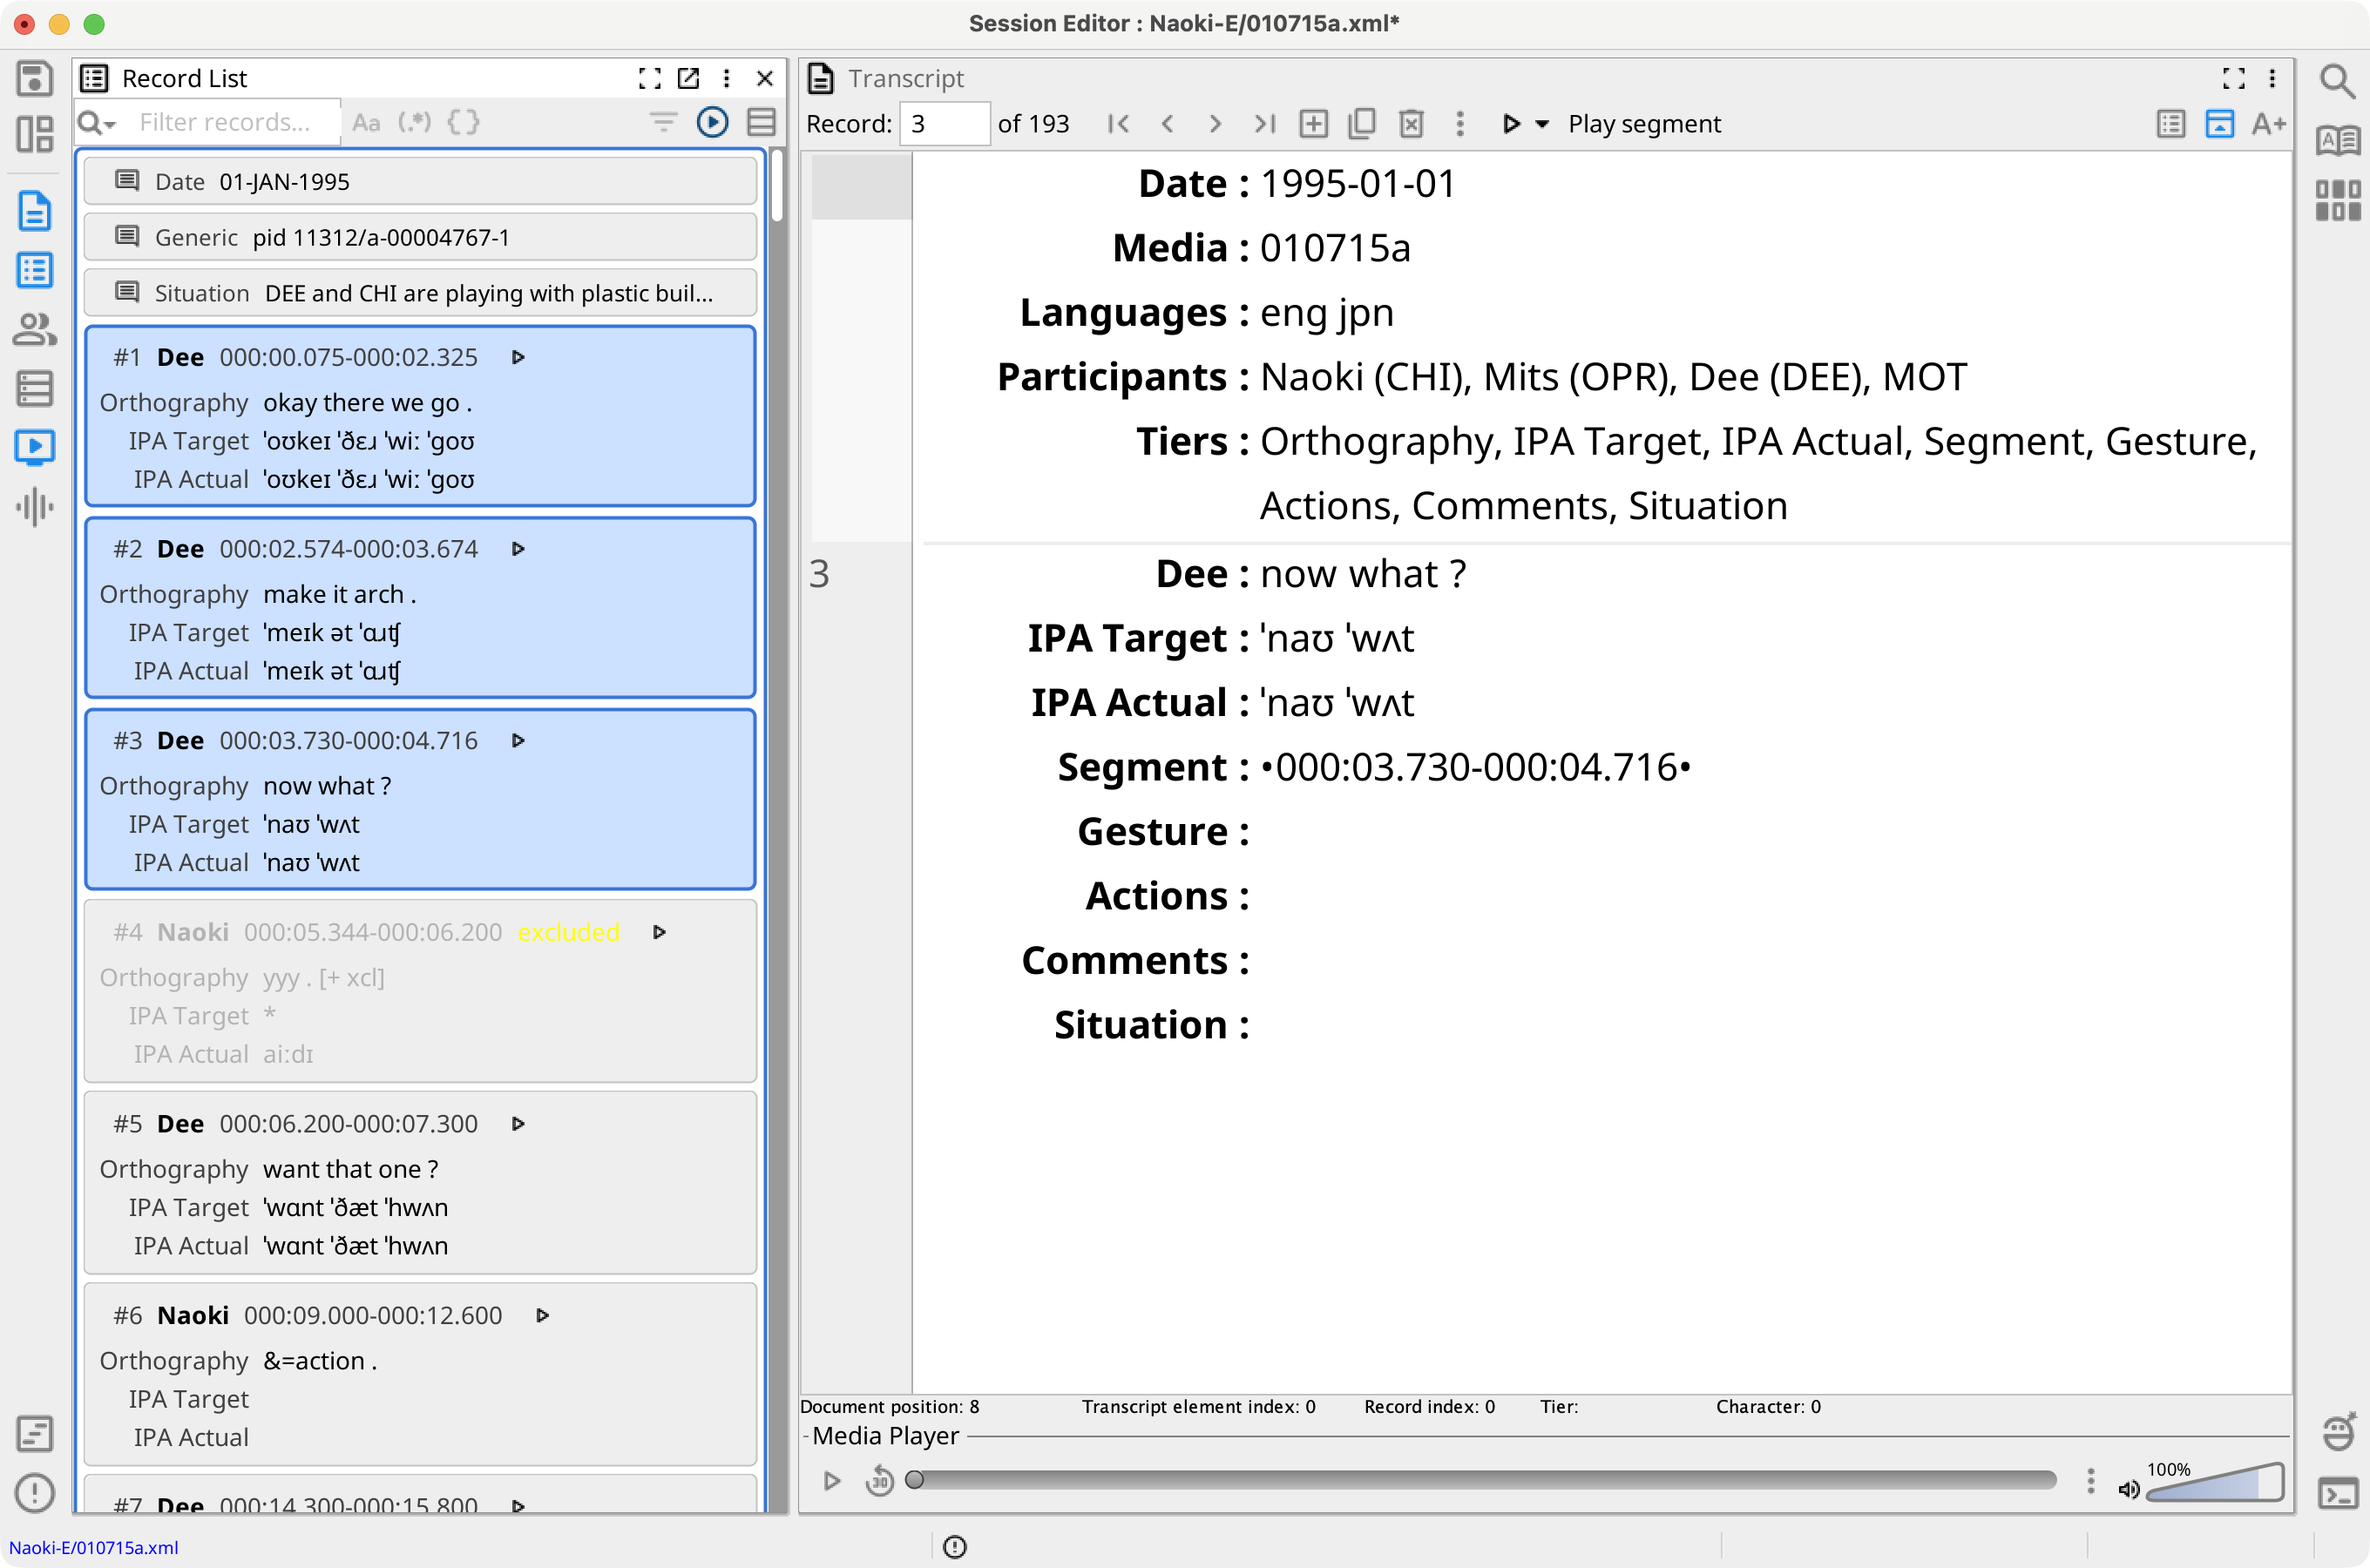Viewport: 2370px width, 1568px height.
Task: Play segment for record #1
Action: [518, 357]
